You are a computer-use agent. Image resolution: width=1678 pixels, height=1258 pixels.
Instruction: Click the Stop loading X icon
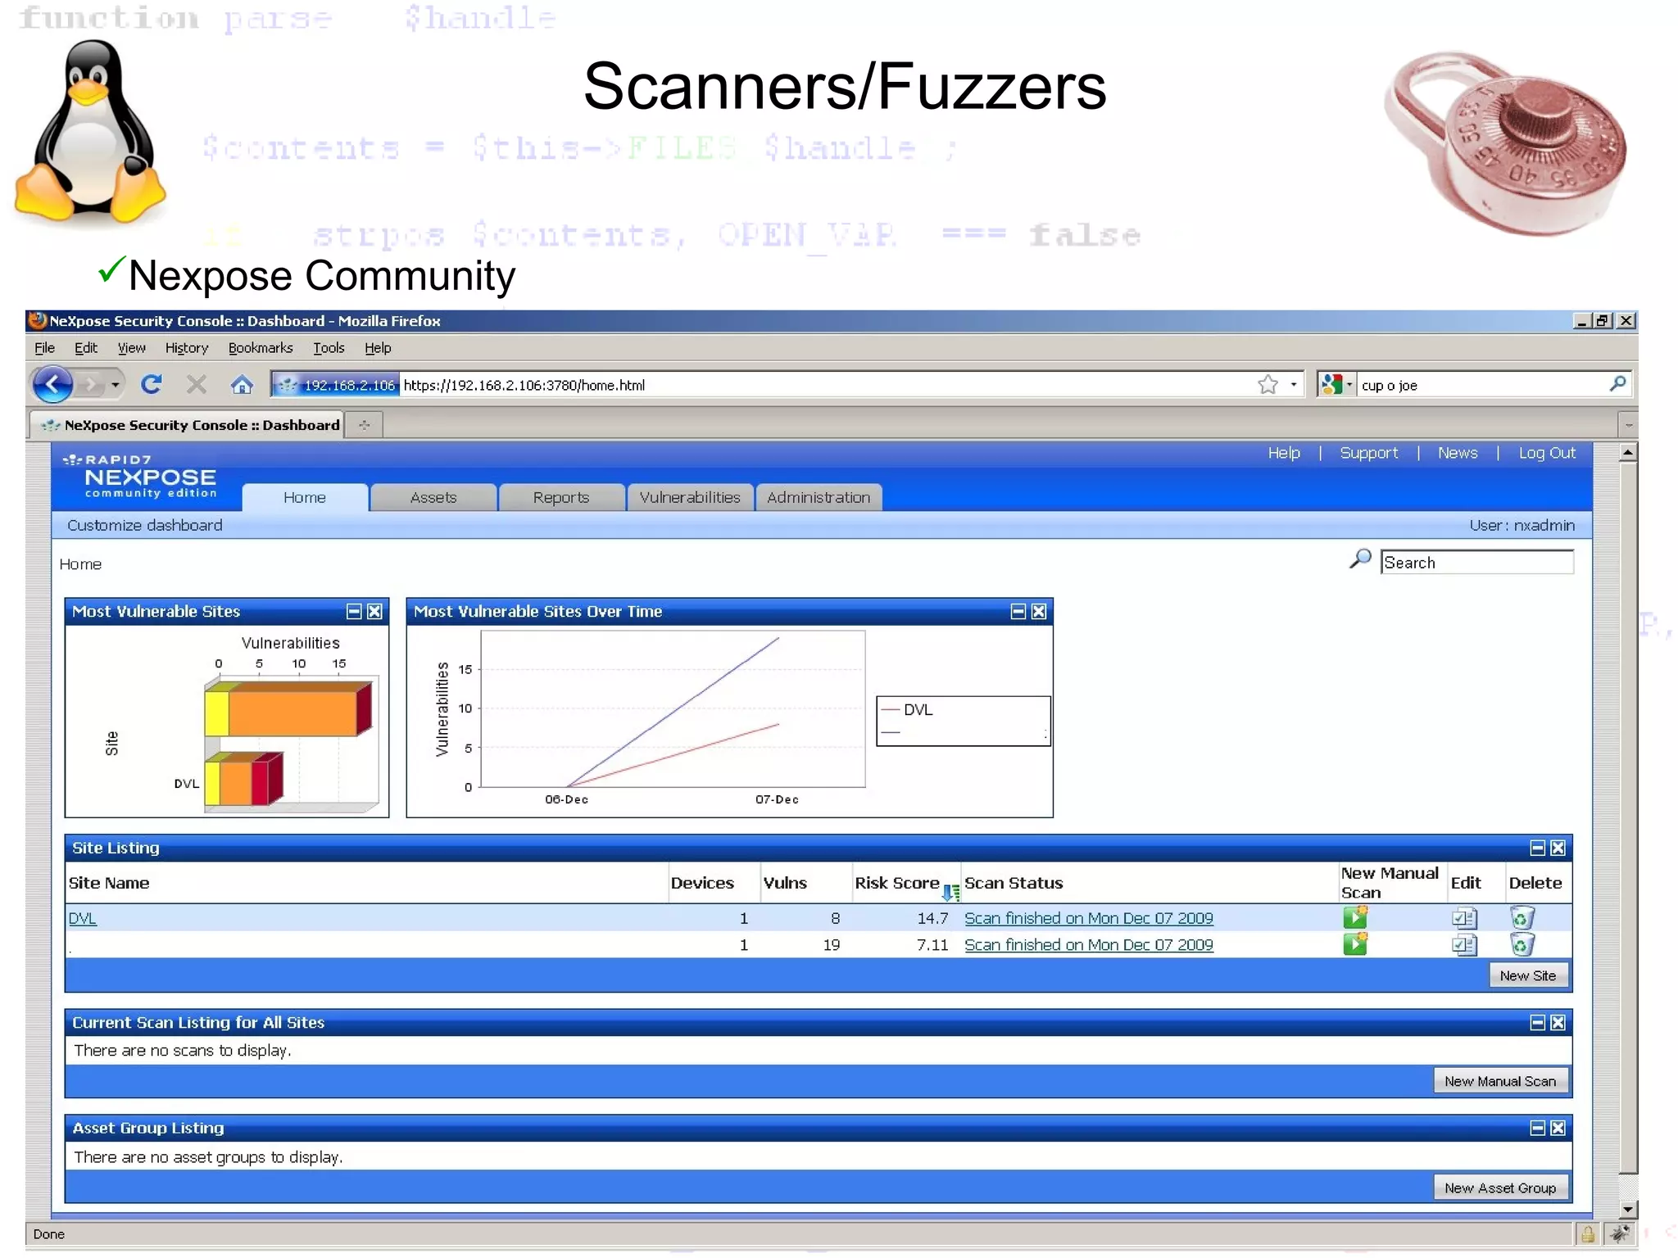coord(197,384)
